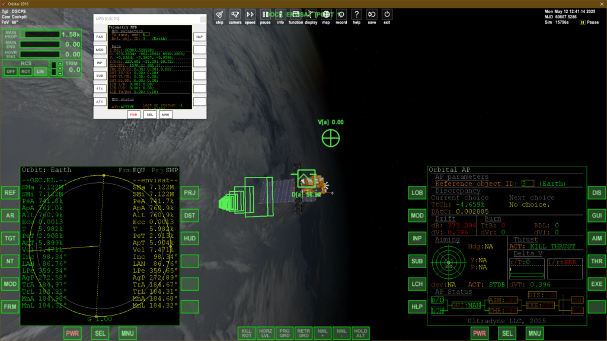The width and height of the screenshot is (607, 341).
Task: Open the map icon
Action: [326, 15]
